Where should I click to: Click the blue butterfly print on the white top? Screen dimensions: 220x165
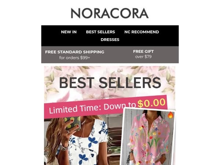click(x=93, y=141)
